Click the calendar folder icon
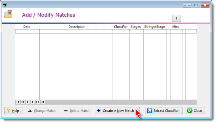 8,14
